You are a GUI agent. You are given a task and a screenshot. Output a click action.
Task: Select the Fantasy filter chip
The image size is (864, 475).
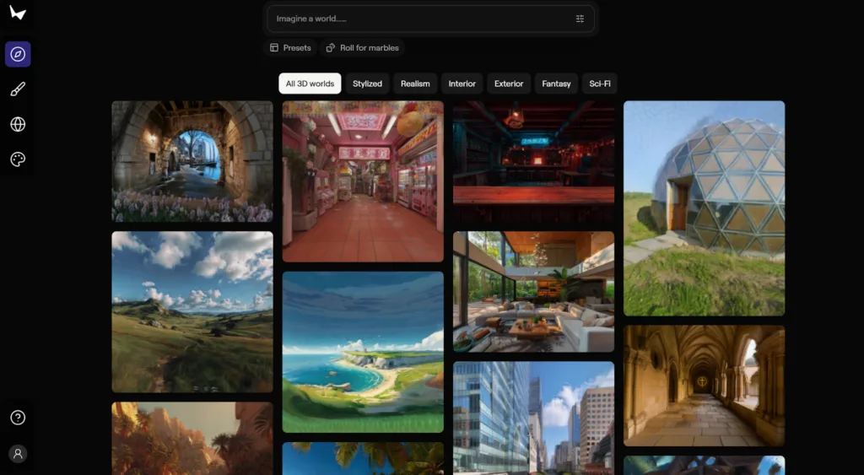[x=556, y=84]
